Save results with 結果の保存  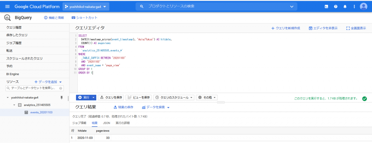(124, 107)
